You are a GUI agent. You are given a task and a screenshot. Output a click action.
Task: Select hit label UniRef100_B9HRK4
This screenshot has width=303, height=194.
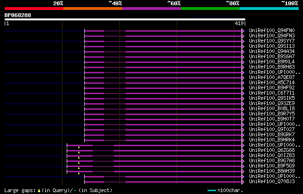coord(272,140)
